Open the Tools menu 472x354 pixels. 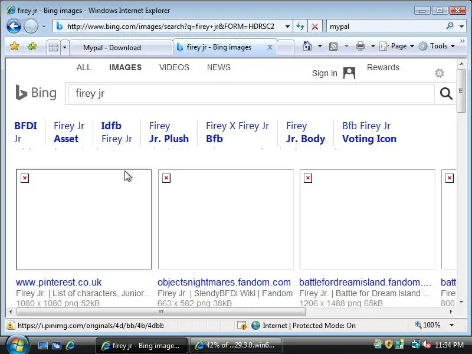pyautogui.click(x=437, y=46)
